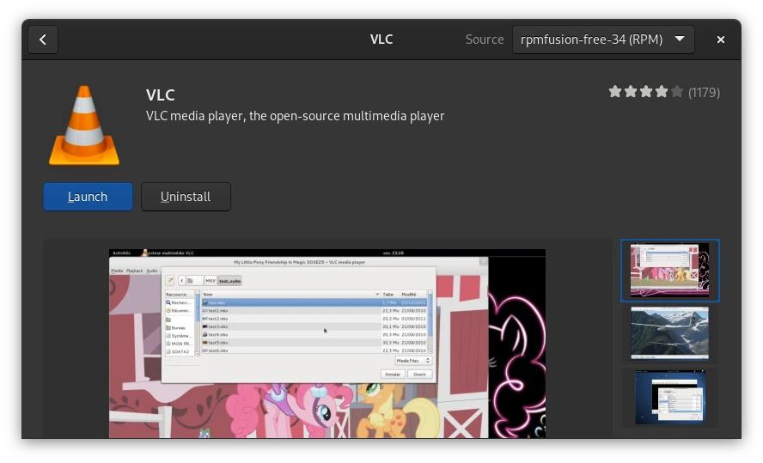This screenshot has height=463, width=763.
Task: Click the VLC traffic cone app icon
Action: tap(84, 125)
